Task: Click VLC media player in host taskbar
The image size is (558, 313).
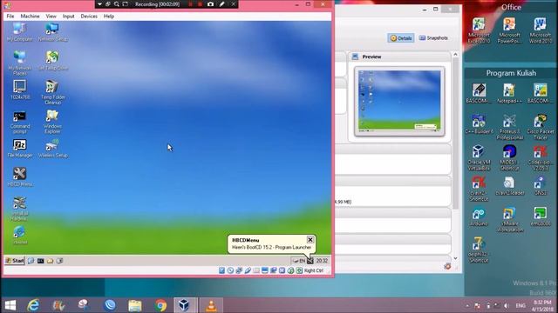Action: 211,305
